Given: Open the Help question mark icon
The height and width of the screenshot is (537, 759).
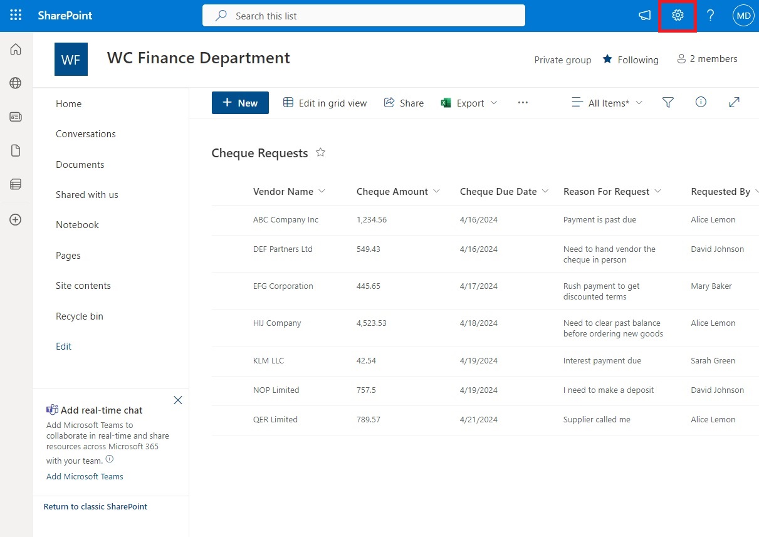Looking at the screenshot, I should pos(711,15).
